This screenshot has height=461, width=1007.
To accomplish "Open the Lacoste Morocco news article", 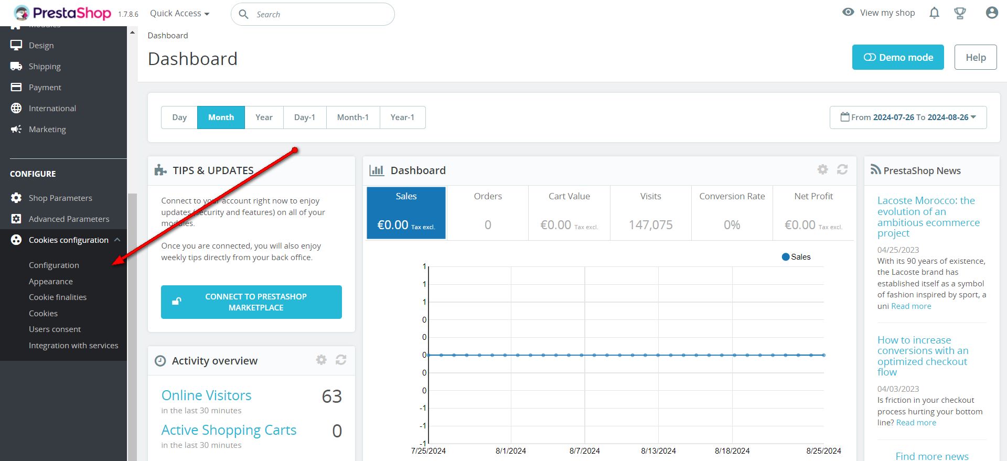I will coord(928,217).
